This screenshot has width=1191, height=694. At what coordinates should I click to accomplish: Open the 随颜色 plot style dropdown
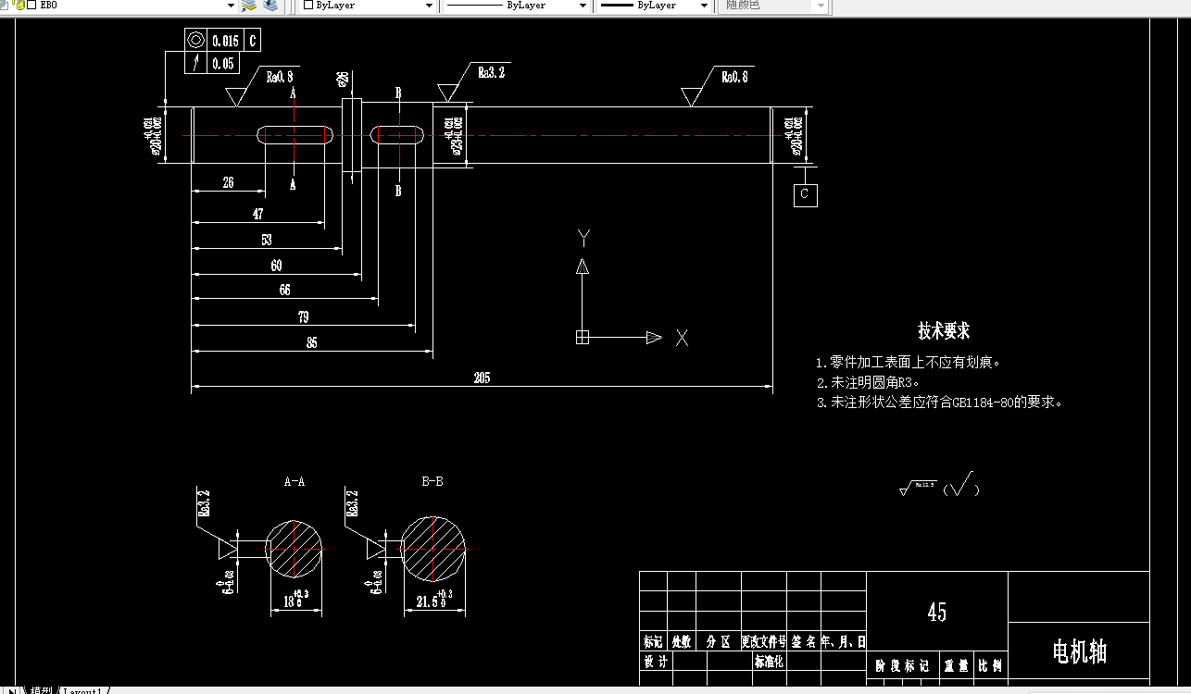click(x=820, y=6)
